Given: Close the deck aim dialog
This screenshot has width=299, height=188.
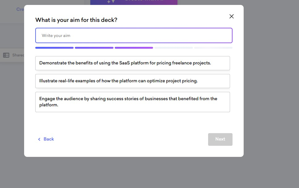Looking at the screenshot, I should click(x=232, y=16).
